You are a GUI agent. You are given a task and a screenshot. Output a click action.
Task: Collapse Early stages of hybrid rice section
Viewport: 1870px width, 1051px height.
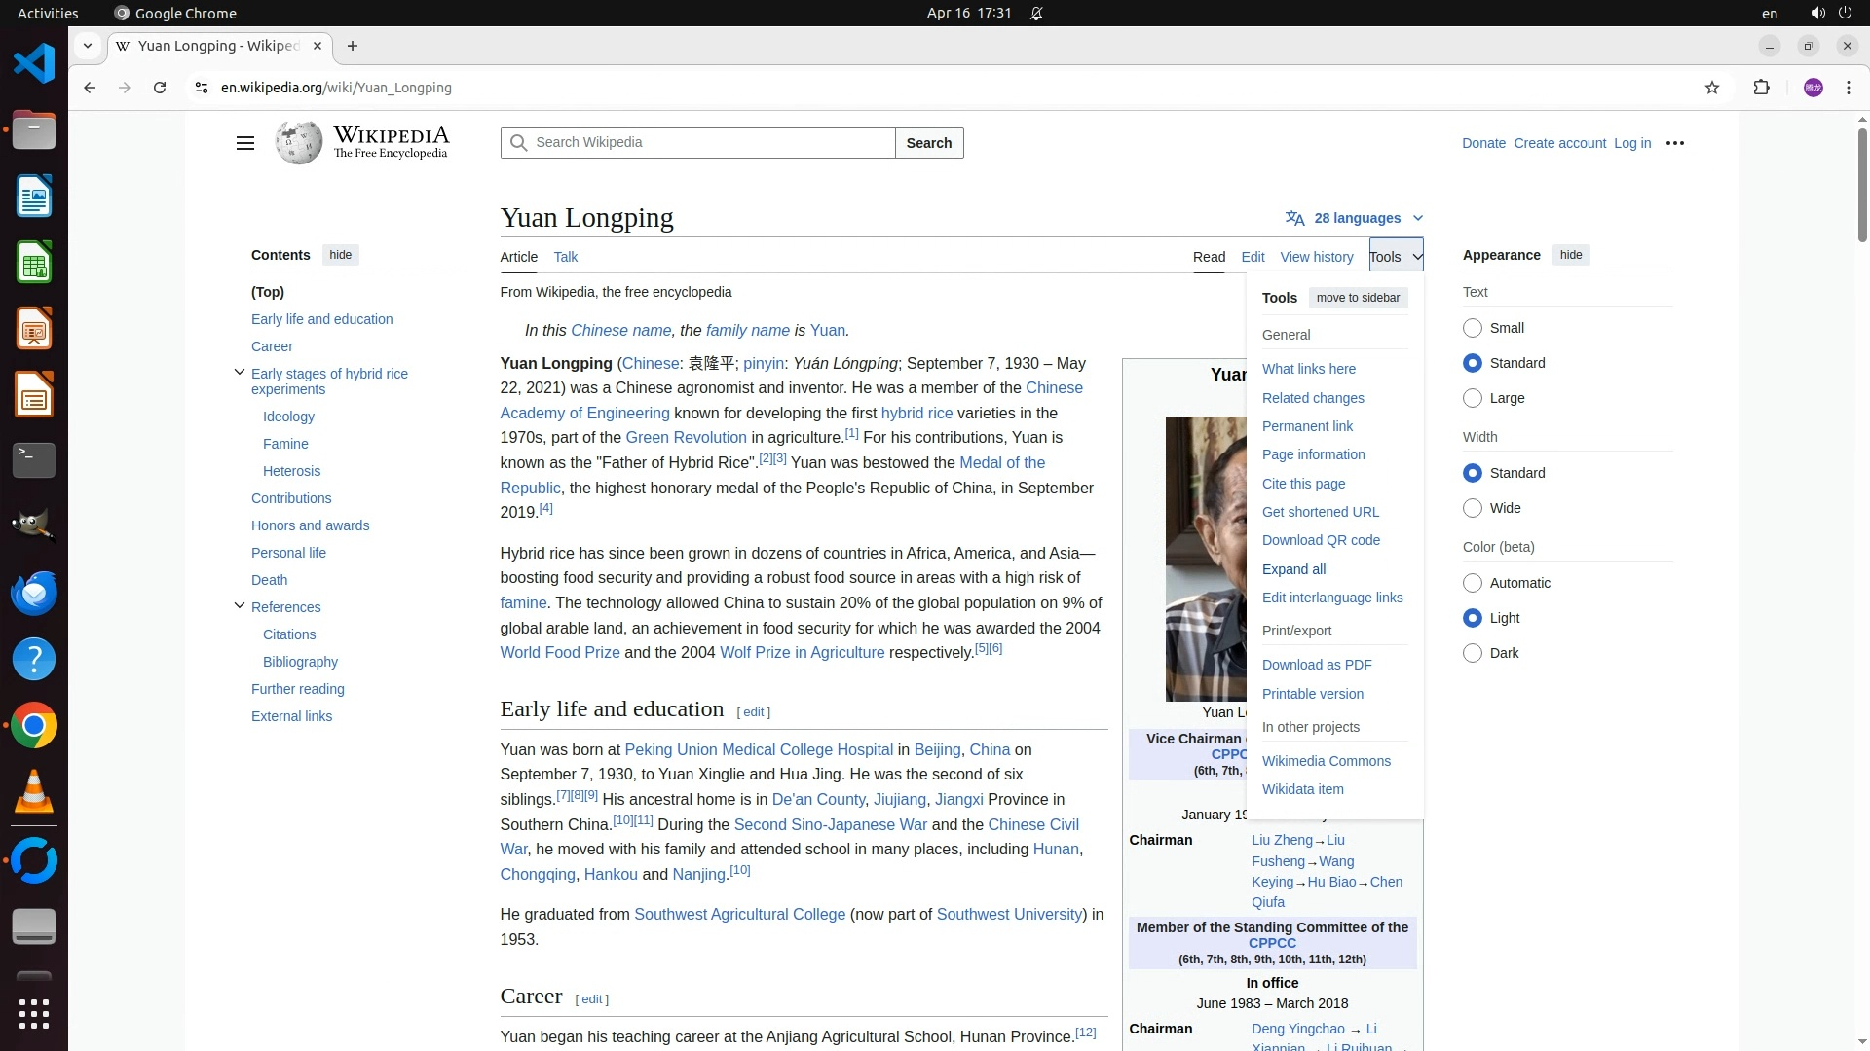(x=239, y=373)
